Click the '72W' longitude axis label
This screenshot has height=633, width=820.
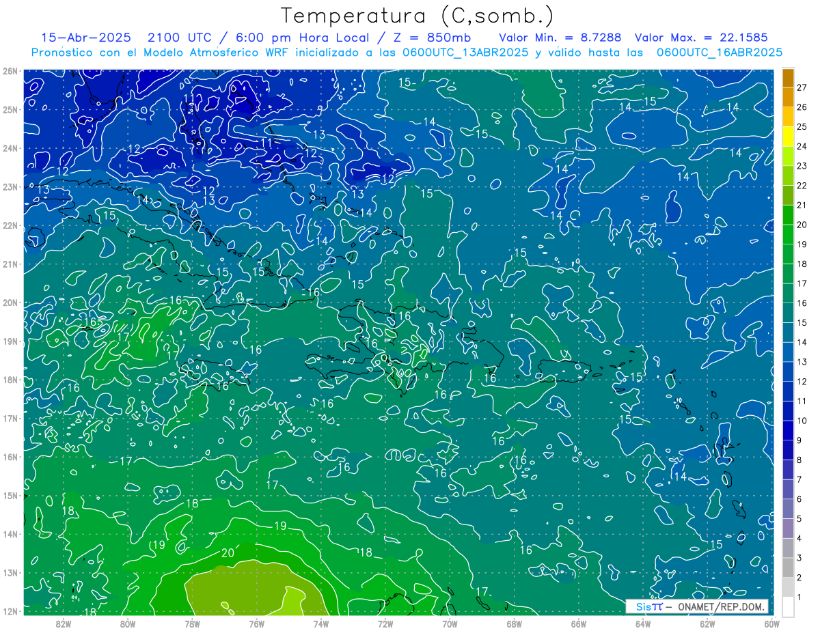pos(385,623)
